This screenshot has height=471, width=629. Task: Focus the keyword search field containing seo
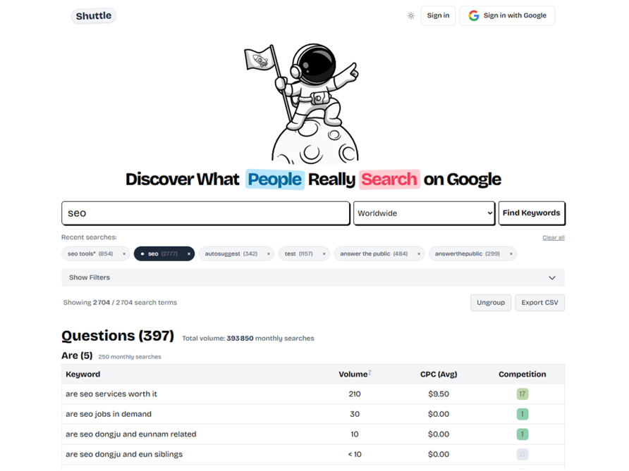tap(206, 213)
